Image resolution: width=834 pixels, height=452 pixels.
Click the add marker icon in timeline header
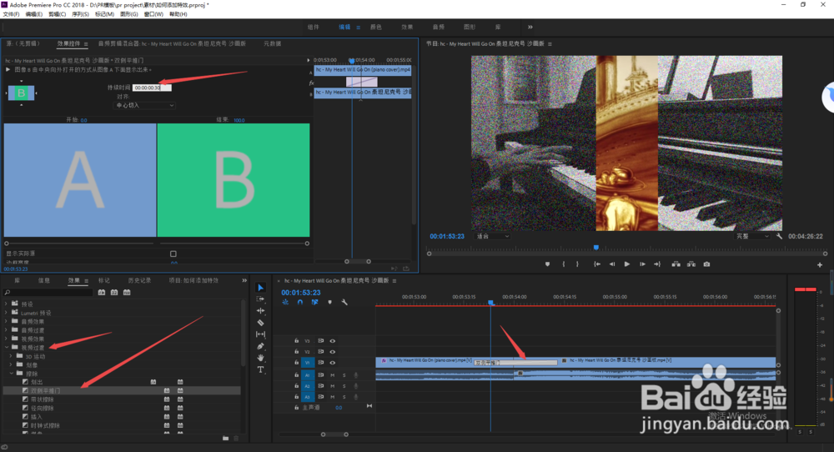tap(329, 302)
